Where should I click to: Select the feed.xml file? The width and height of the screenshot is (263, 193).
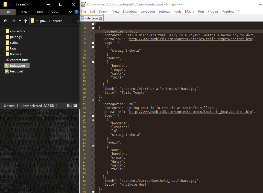(16, 71)
